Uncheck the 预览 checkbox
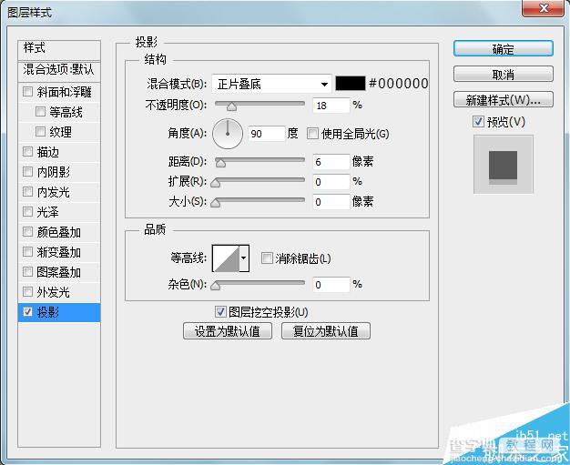 [478, 121]
